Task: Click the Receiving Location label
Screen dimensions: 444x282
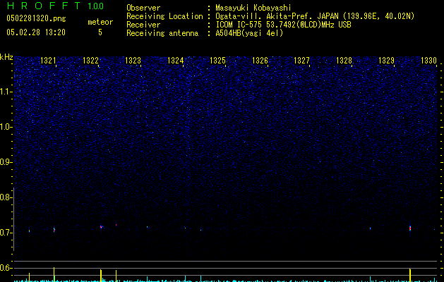Action: [x=164, y=16]
